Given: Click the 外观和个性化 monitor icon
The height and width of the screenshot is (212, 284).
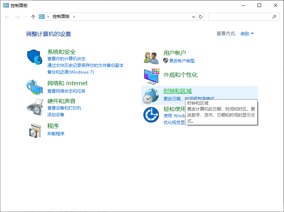Looking at the screenshot, I should pos(151,75).
